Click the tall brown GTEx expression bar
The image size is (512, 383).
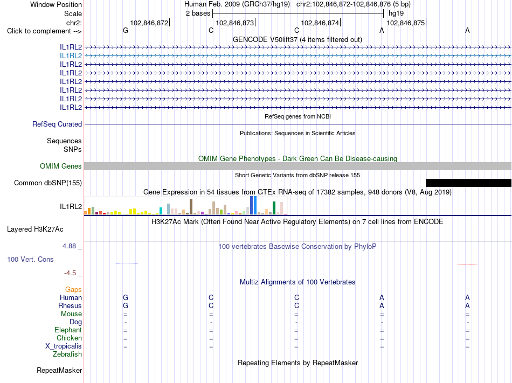191,206
